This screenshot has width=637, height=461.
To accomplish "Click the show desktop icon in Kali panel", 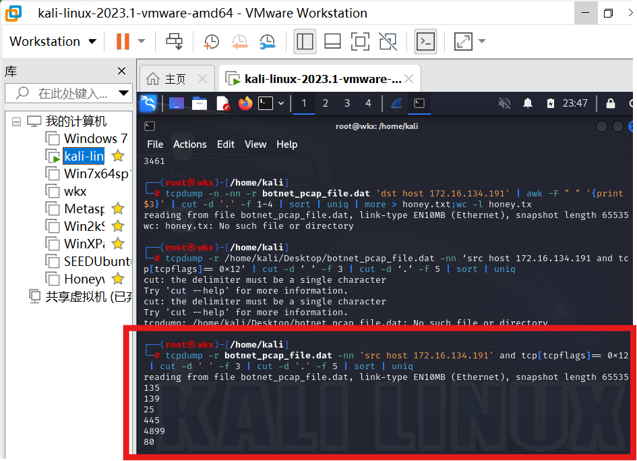I will coord(177,104).
